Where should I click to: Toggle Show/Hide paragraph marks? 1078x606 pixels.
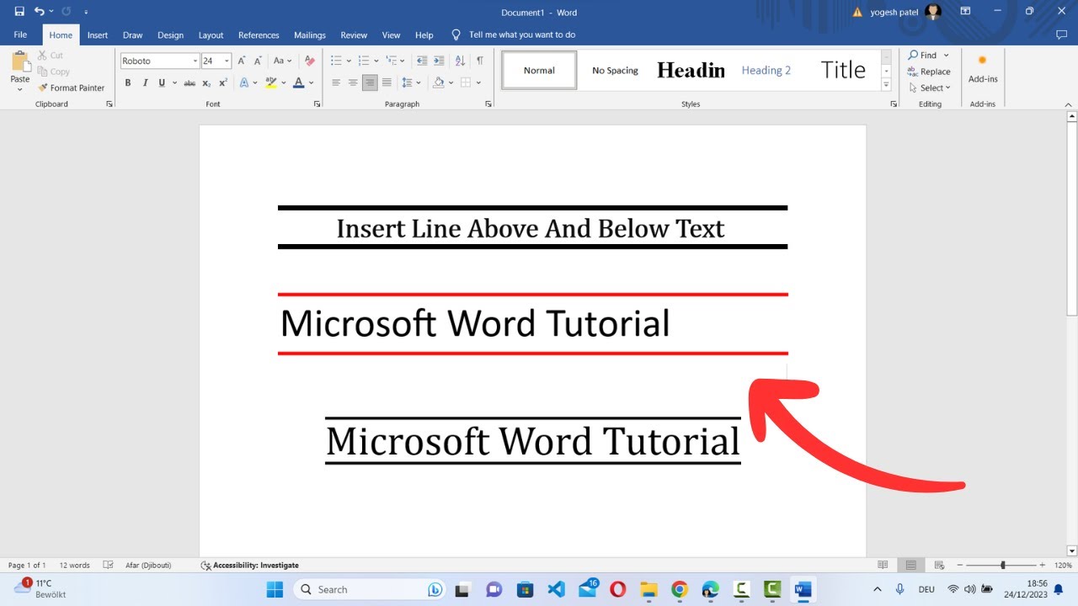[479, 61]
